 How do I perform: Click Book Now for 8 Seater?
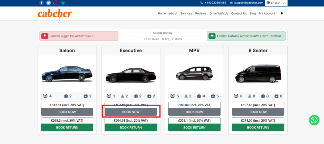258,112
